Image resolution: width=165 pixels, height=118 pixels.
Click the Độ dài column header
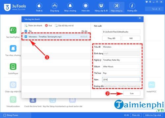click(x=84, y=31)
